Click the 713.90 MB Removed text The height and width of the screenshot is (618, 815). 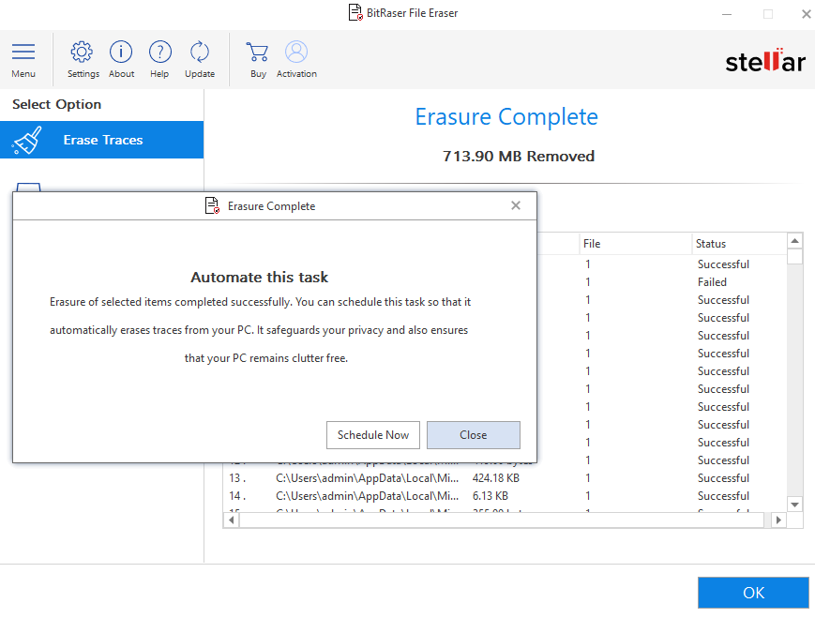click(x=519, y=157)
